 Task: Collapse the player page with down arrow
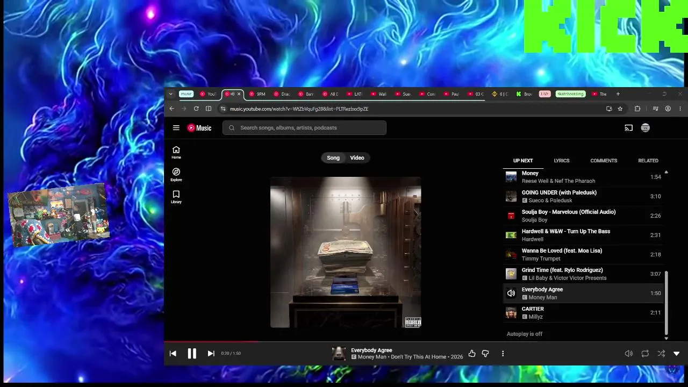tap(677, 353)
